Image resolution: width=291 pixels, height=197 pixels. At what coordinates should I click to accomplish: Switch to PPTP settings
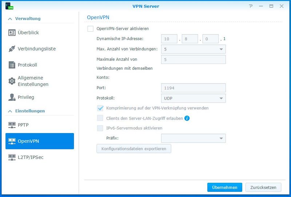point(40,125)
